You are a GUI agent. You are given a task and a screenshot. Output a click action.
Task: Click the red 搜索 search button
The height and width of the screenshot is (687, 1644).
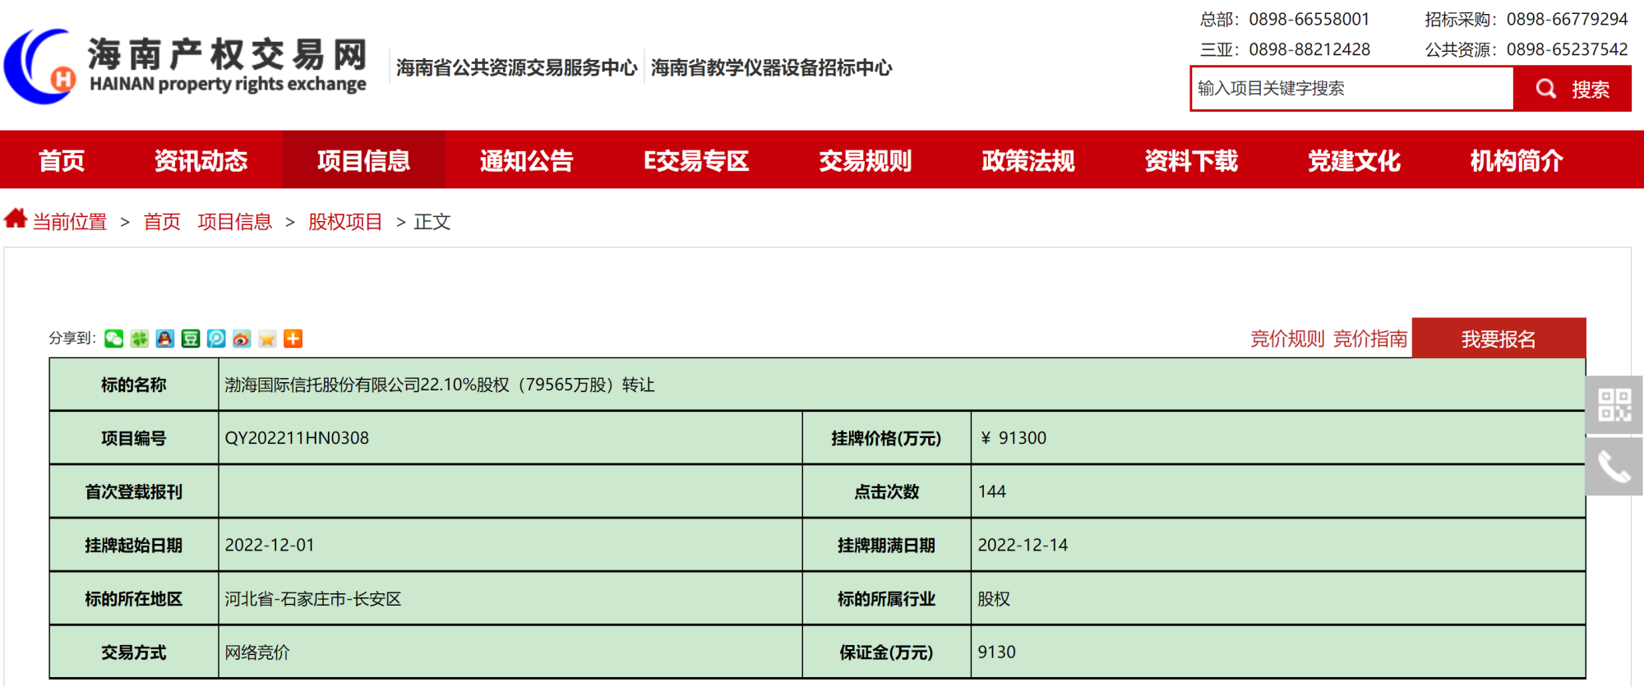pos(1572,89)
